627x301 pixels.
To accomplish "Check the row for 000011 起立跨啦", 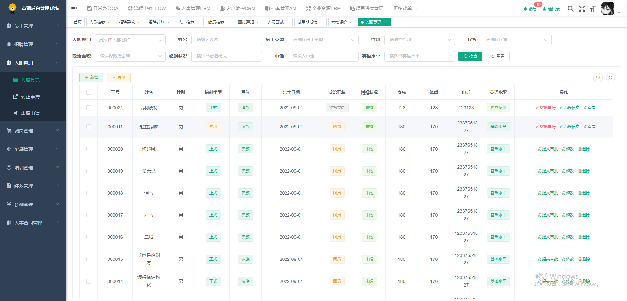I will click(89, 127).
